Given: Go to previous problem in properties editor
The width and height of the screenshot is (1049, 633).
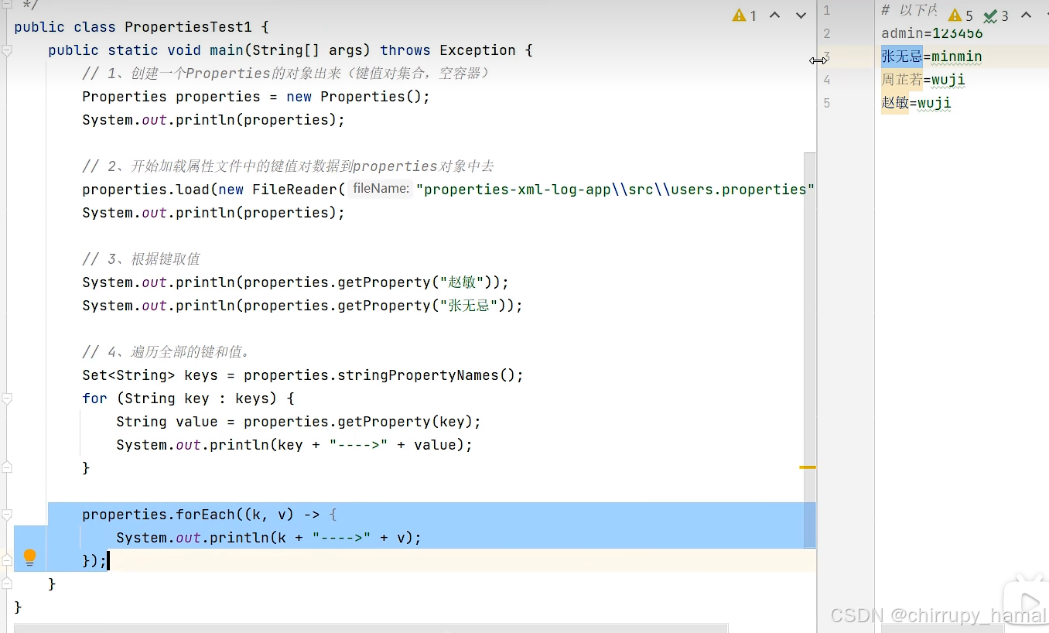Looking at the screenshot, I should click(1027, 15).
